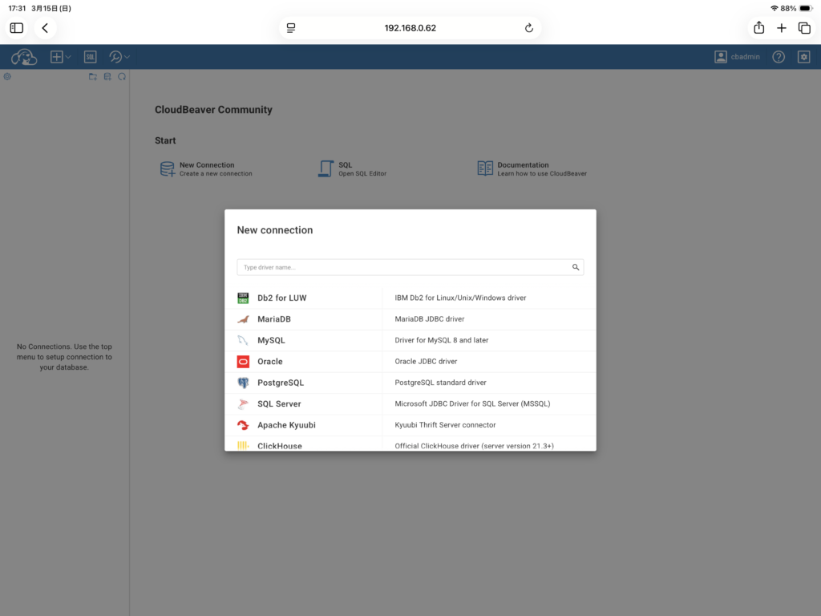Click the magnifier icon in driver search
Screen dimensions: 821x616
576,268
